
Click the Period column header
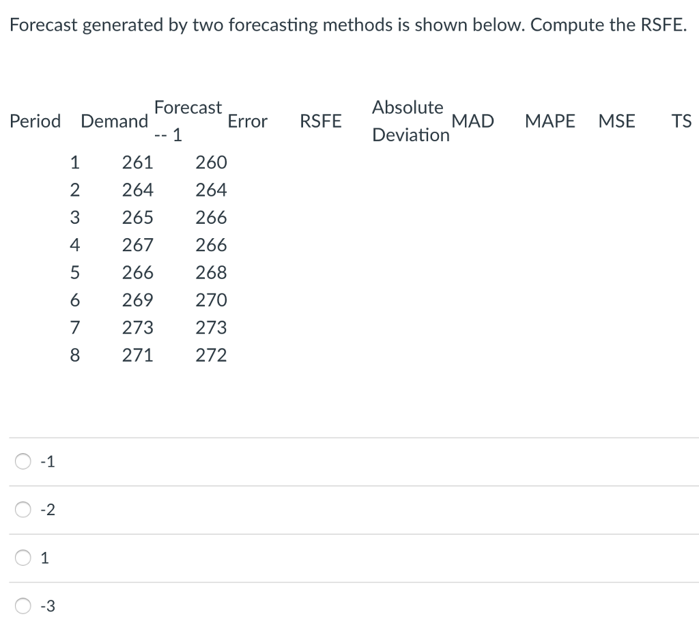coord(35,121)
